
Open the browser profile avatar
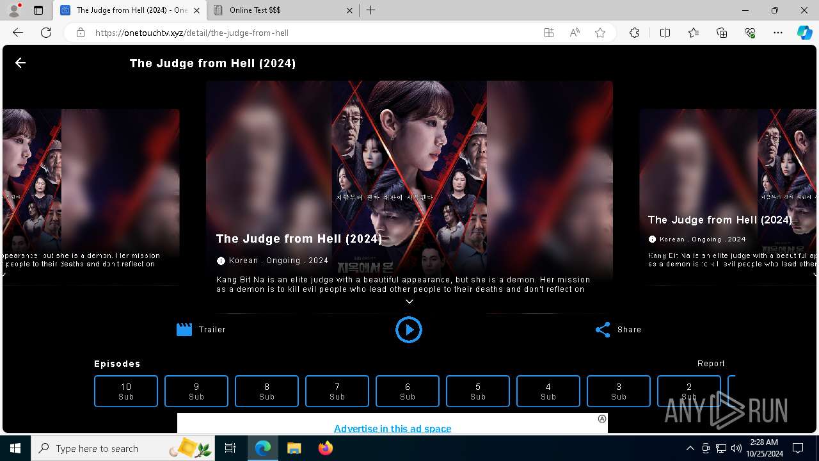click(13, 10)
